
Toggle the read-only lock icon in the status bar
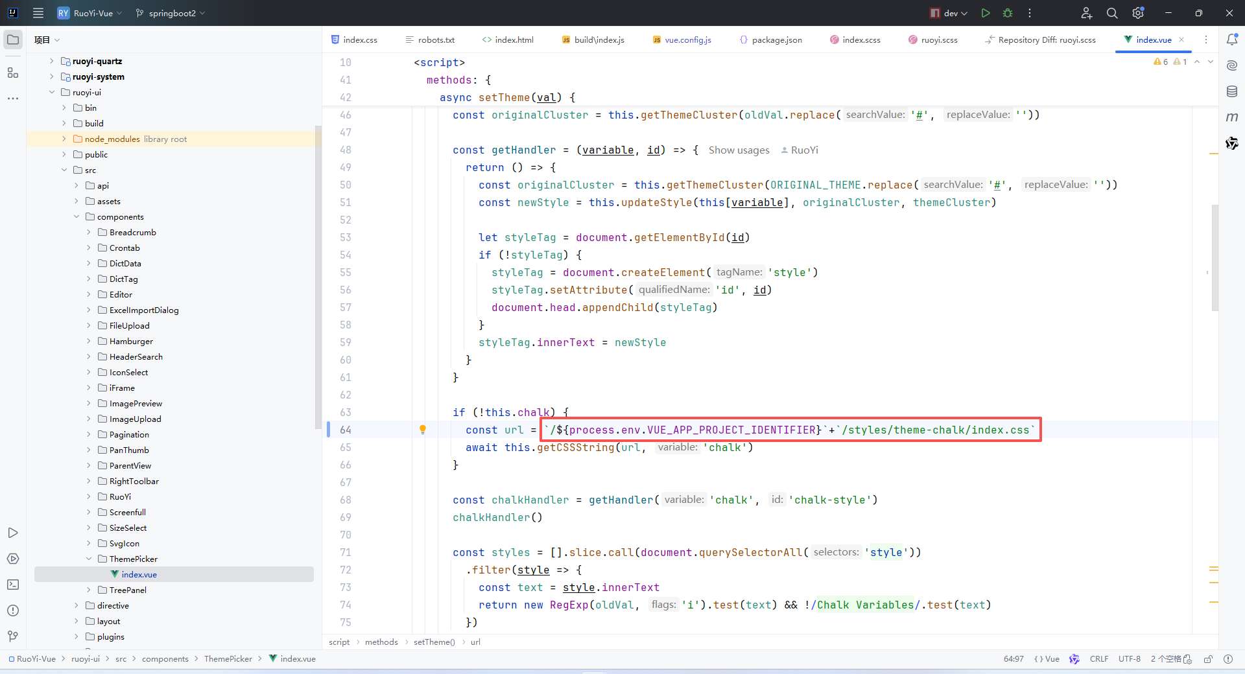click(x=1208, y=659)
